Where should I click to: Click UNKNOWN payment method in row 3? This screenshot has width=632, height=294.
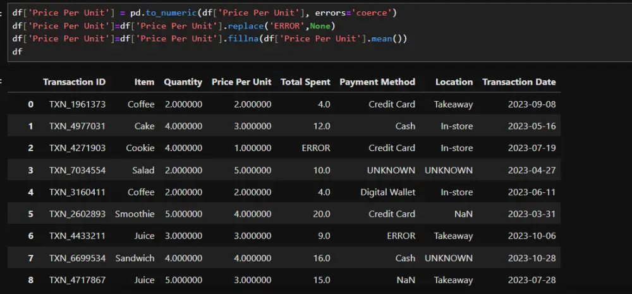pyautogui.click(x=391, y=170)
